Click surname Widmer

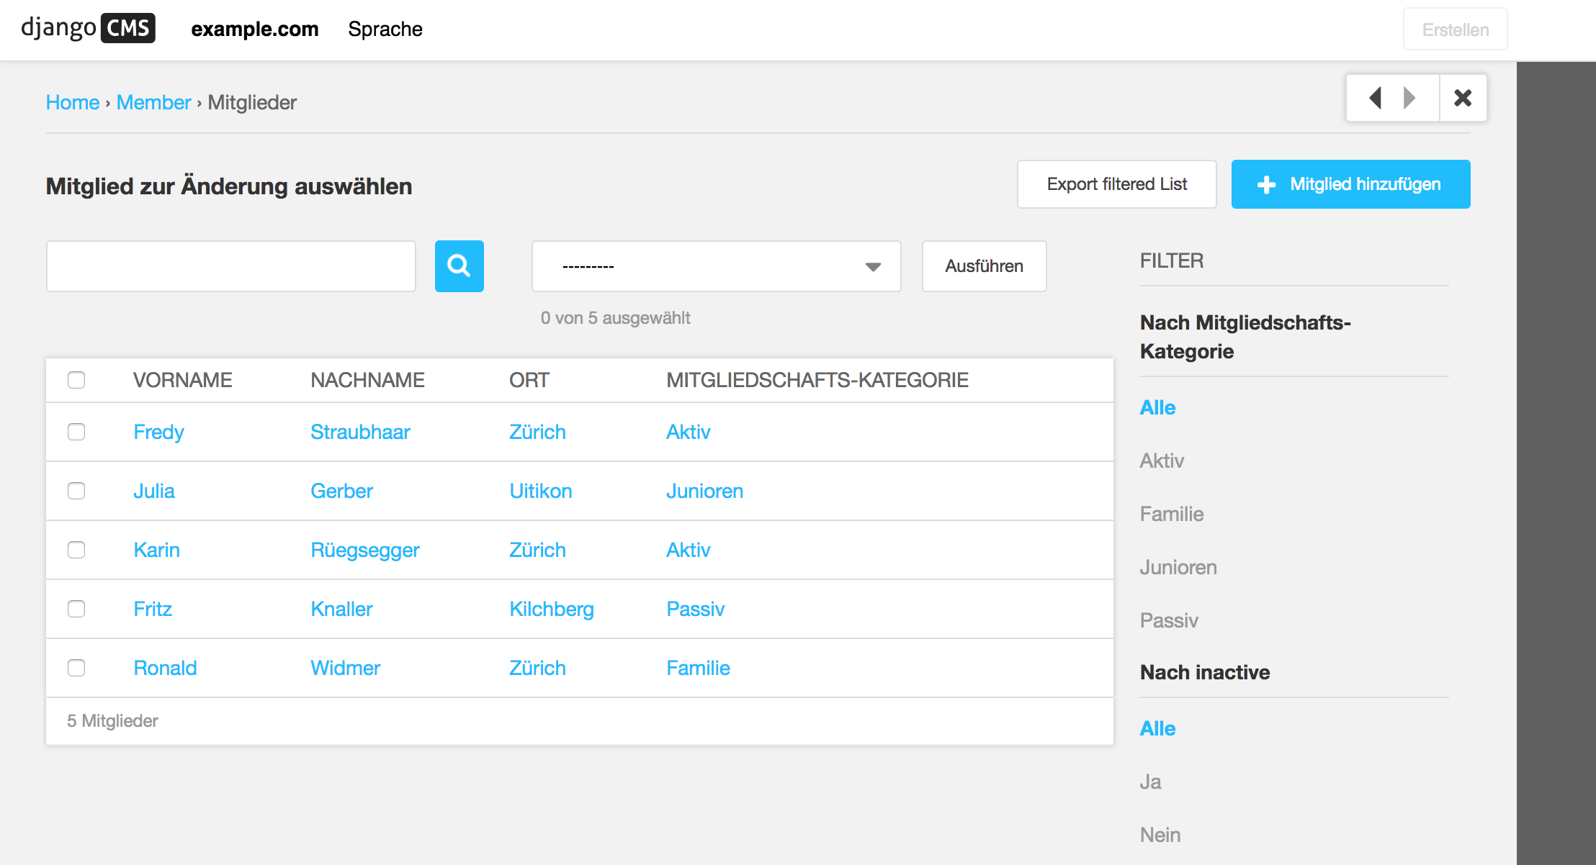(x=346, y=668)
